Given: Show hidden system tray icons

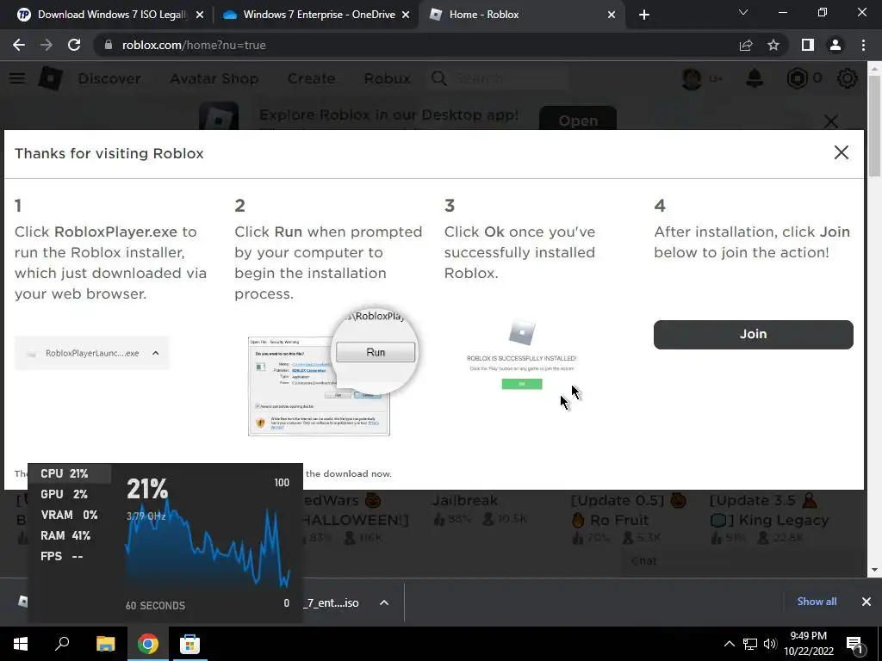Looking at the screenshot, I should pyautogui.click(x=729, y=644).
